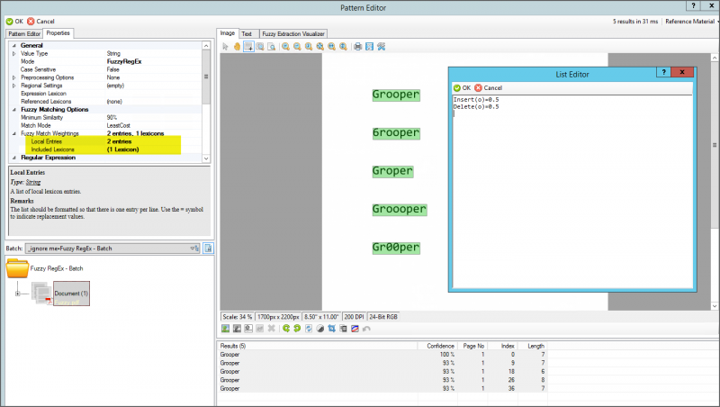Expand Preprocessing Options property
The height and width of the screenshot is (407, 720).
[x=13, y=77]
